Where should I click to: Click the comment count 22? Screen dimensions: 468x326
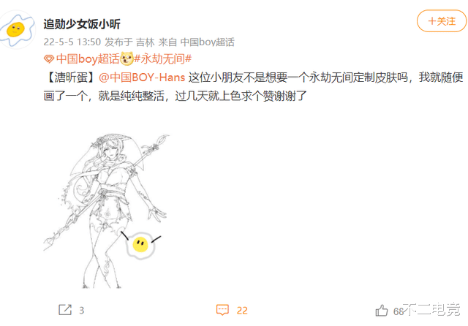(242, 311)
